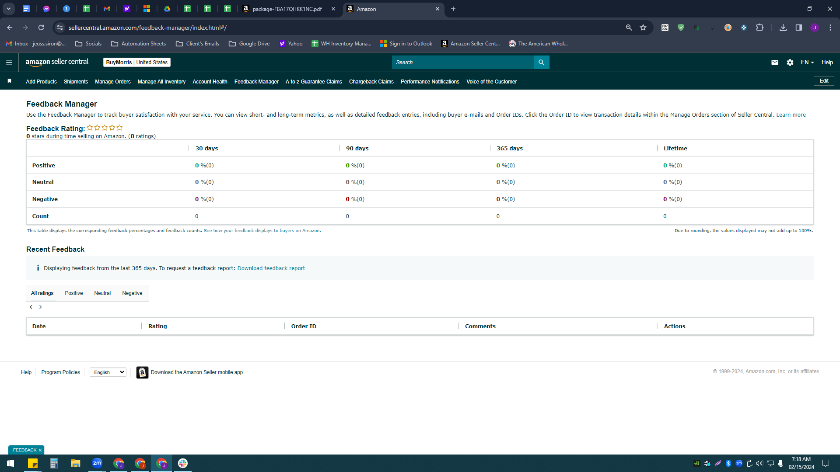Open Chrome three-dot menu

point(830,28)
